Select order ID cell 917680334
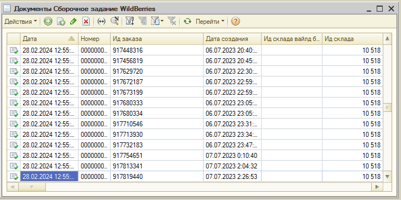 157,114
